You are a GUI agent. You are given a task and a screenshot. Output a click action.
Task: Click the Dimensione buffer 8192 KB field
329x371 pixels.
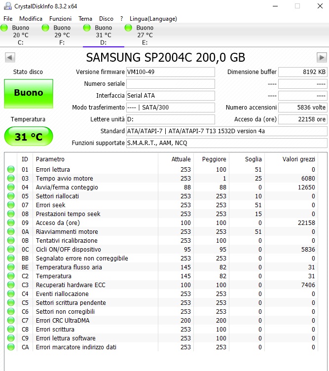tap(303, 72)
